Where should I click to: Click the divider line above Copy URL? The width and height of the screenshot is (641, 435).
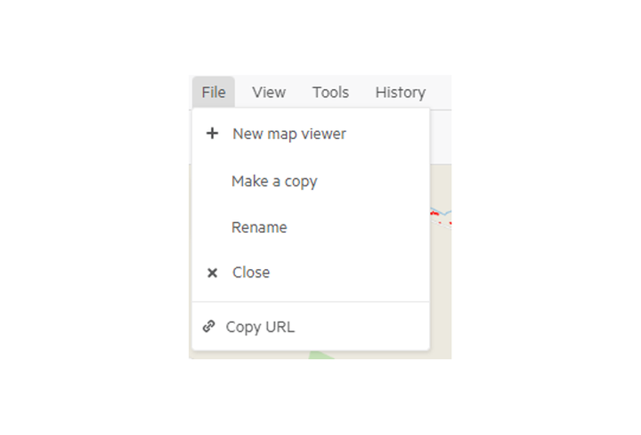click(311, 302)
